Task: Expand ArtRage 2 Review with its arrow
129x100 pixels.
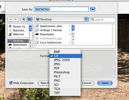Action: pos(70,30)
